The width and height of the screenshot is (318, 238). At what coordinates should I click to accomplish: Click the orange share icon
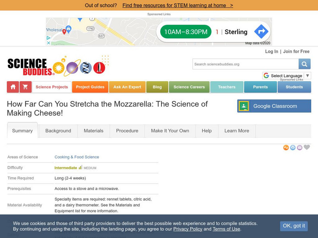click(286, 148)
